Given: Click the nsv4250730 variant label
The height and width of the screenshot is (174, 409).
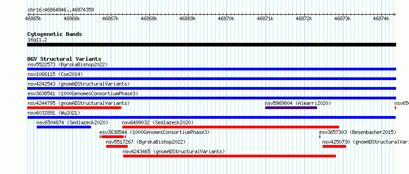Looking at the screenshot, I should click(366, 142).
